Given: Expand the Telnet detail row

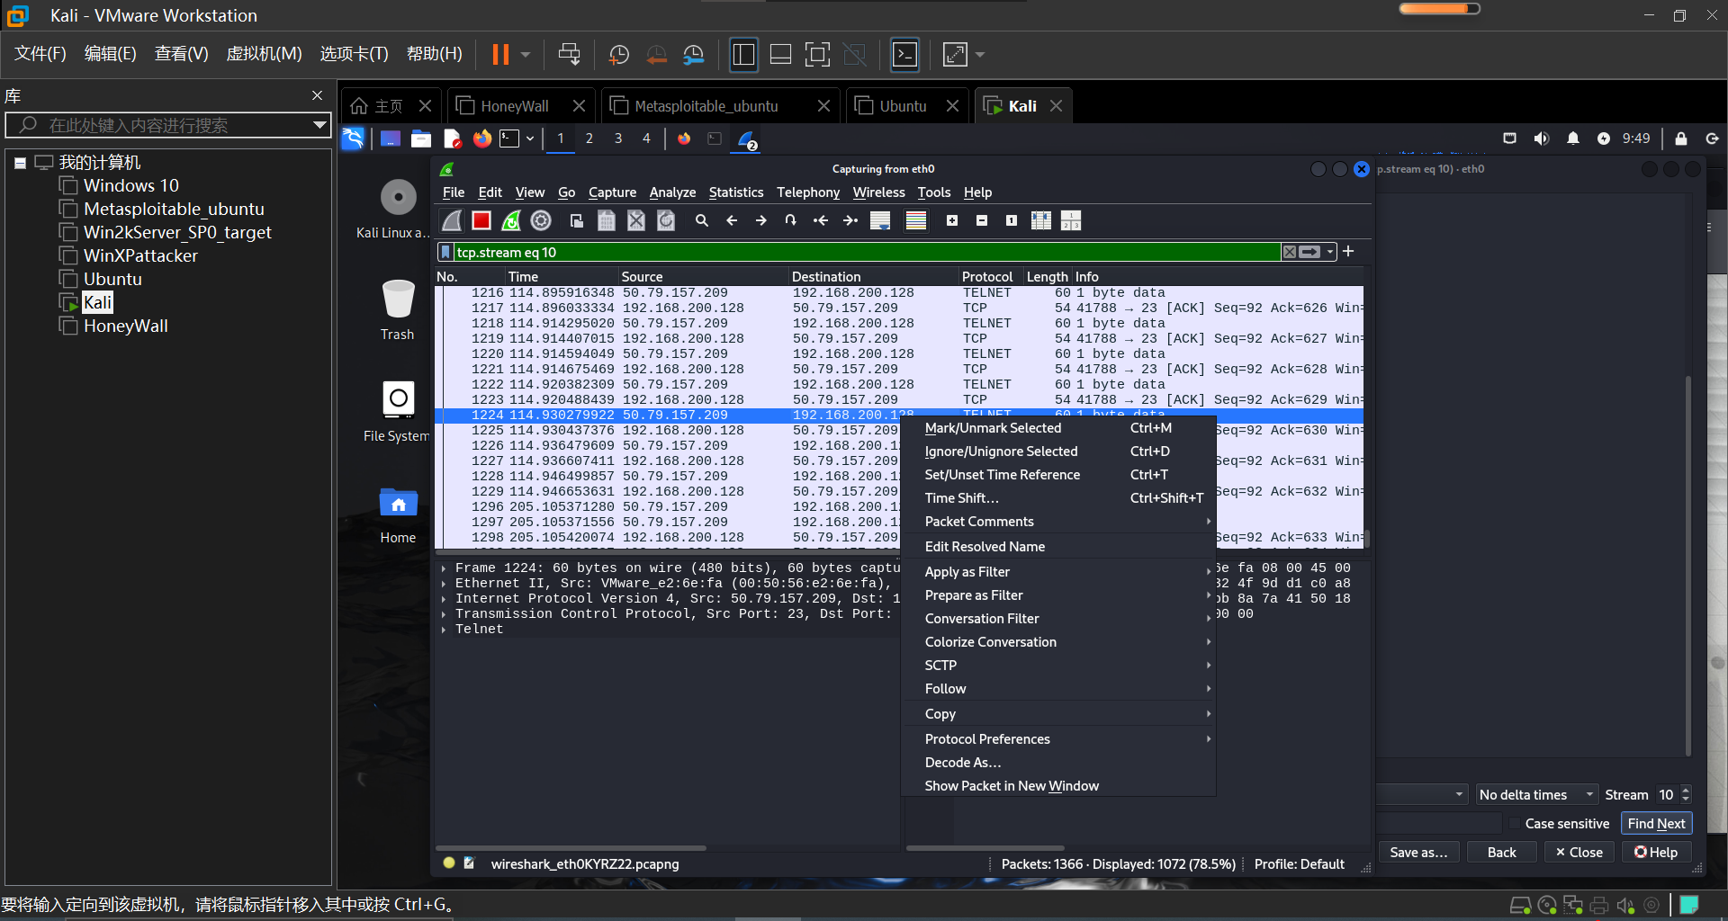Looking at the screenshot, I should click(x=444, y=630).
